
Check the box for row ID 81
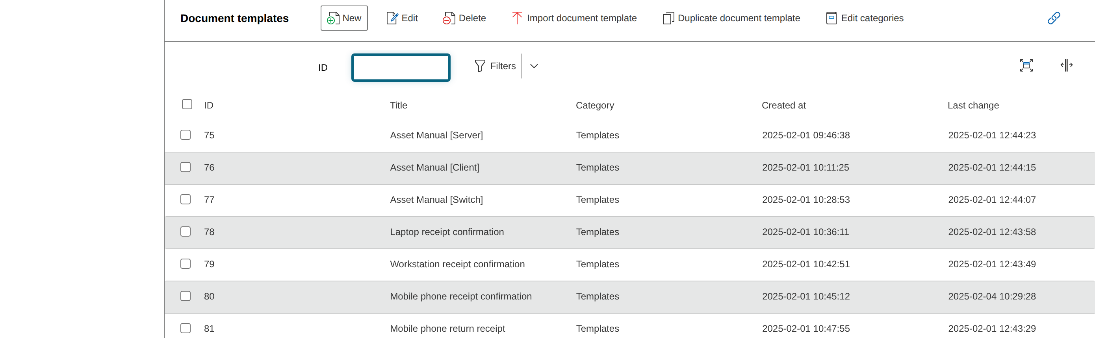[186, 328]
